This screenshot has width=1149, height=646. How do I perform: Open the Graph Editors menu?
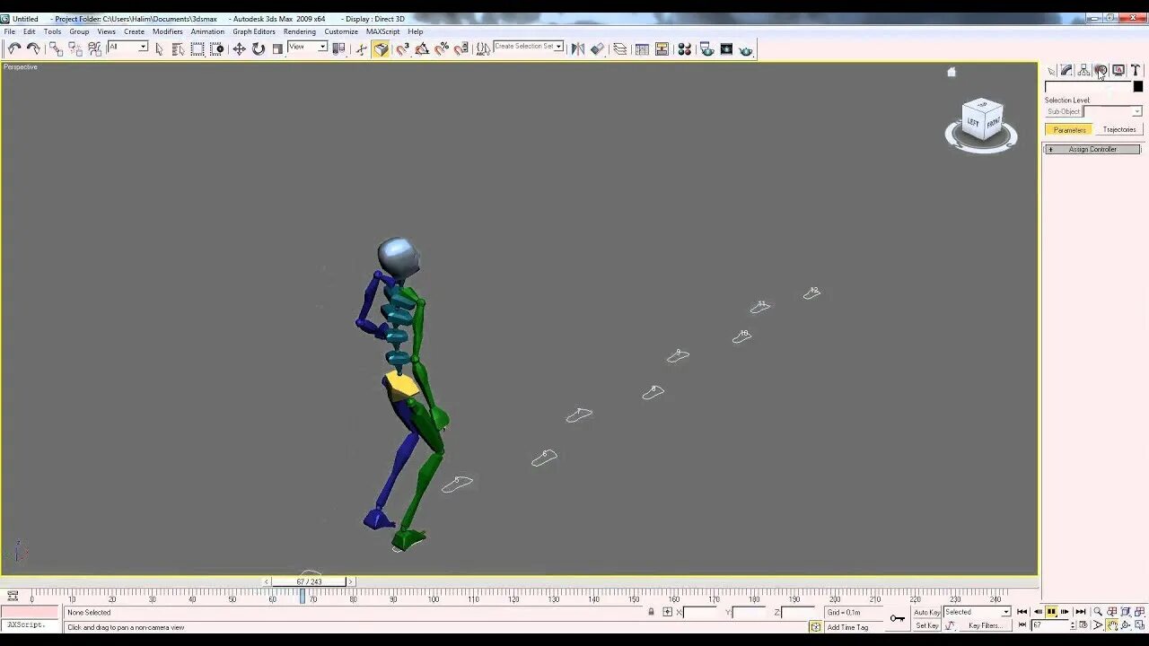(254, 31)
